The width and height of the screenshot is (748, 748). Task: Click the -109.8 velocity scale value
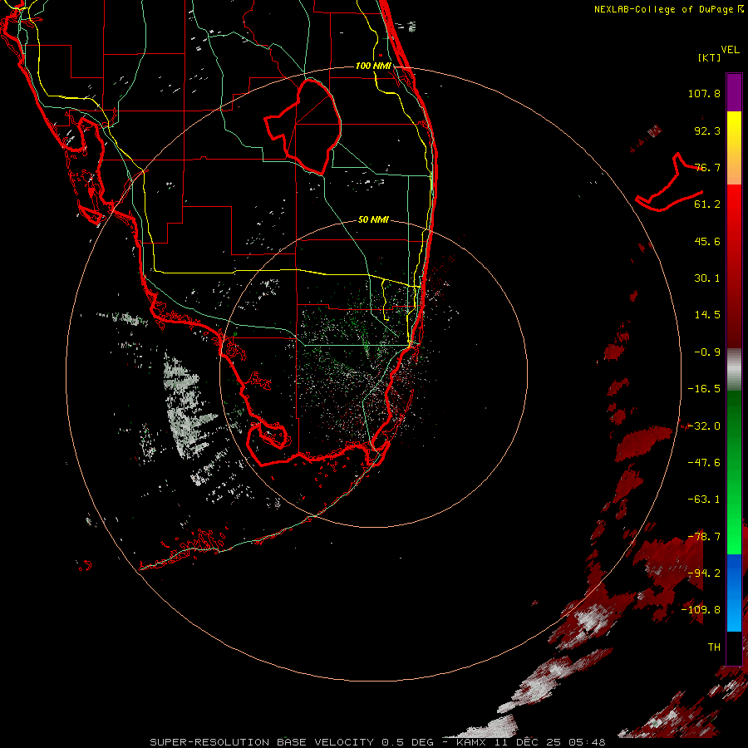(x=701, y=610)
